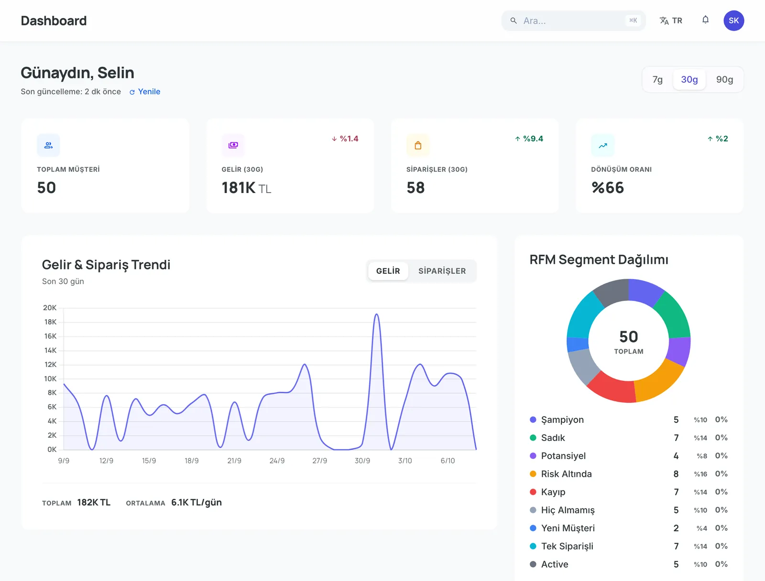
Task: Click the %66 conversion rate value
Action: pyautogui.click(x=608, y=188)
